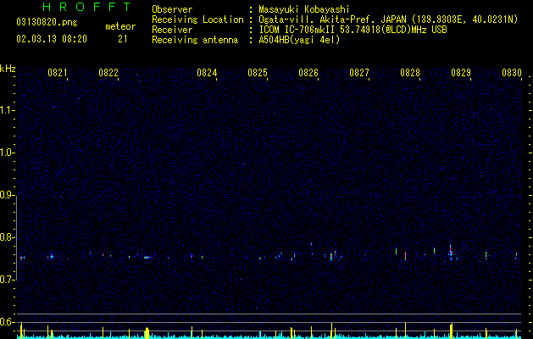
Task: Click the 0.6 kHz axis label
Action: (8, 322)
